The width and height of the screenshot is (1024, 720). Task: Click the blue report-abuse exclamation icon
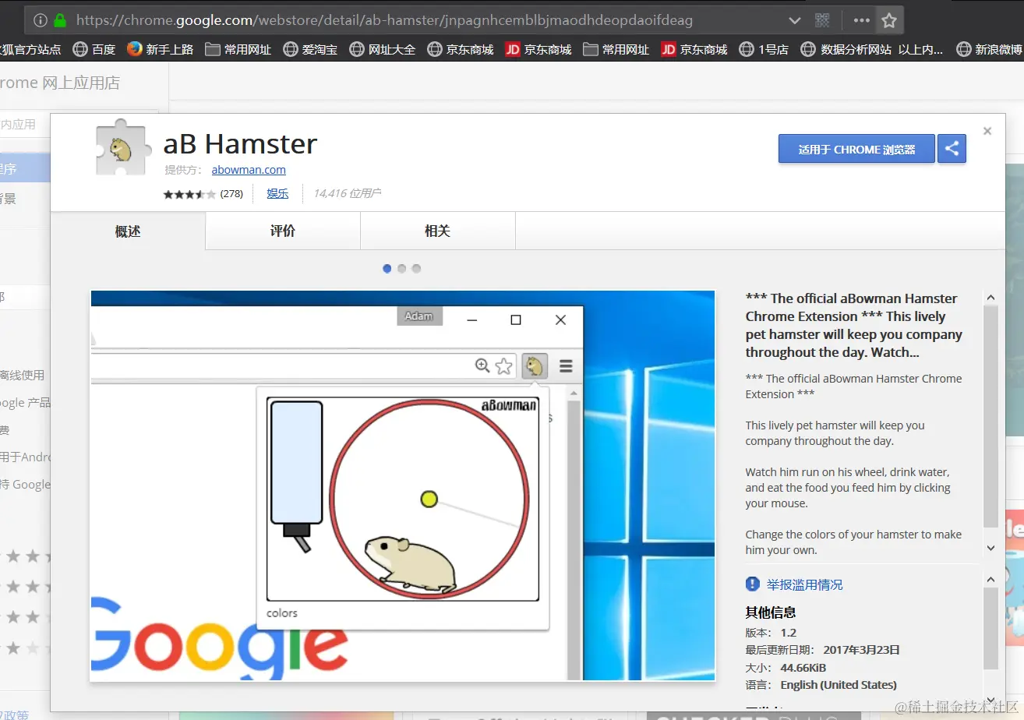[x=753, y=584]
